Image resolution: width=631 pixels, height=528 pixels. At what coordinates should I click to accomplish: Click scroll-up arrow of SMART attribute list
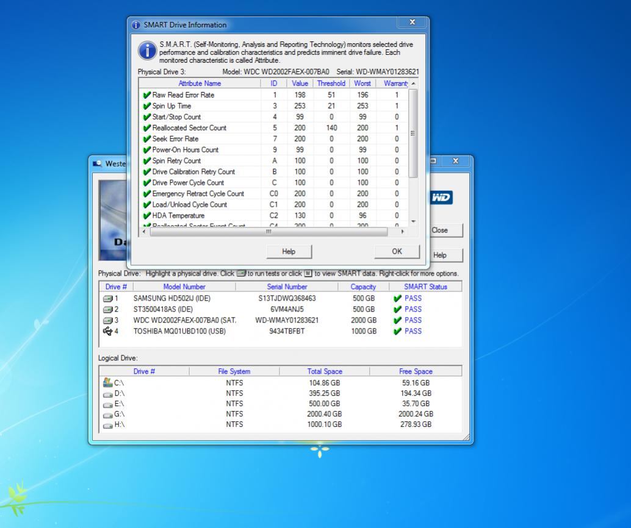pos(413,84)
